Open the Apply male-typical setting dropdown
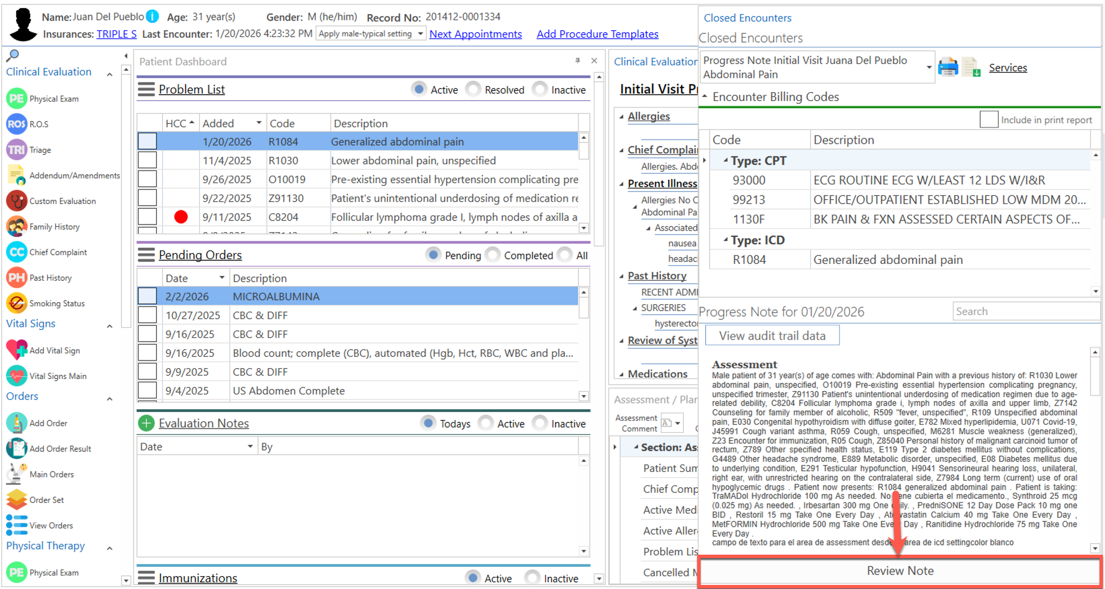Screen dimensions: 1105x589 pos(420,33)
